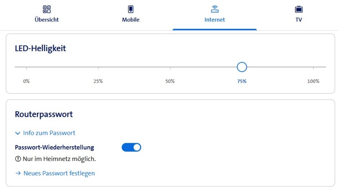This screenshot has height=188, width=338.
Task: Click the Übersicht QR-grid icon
Action: [x=47, y=9]
